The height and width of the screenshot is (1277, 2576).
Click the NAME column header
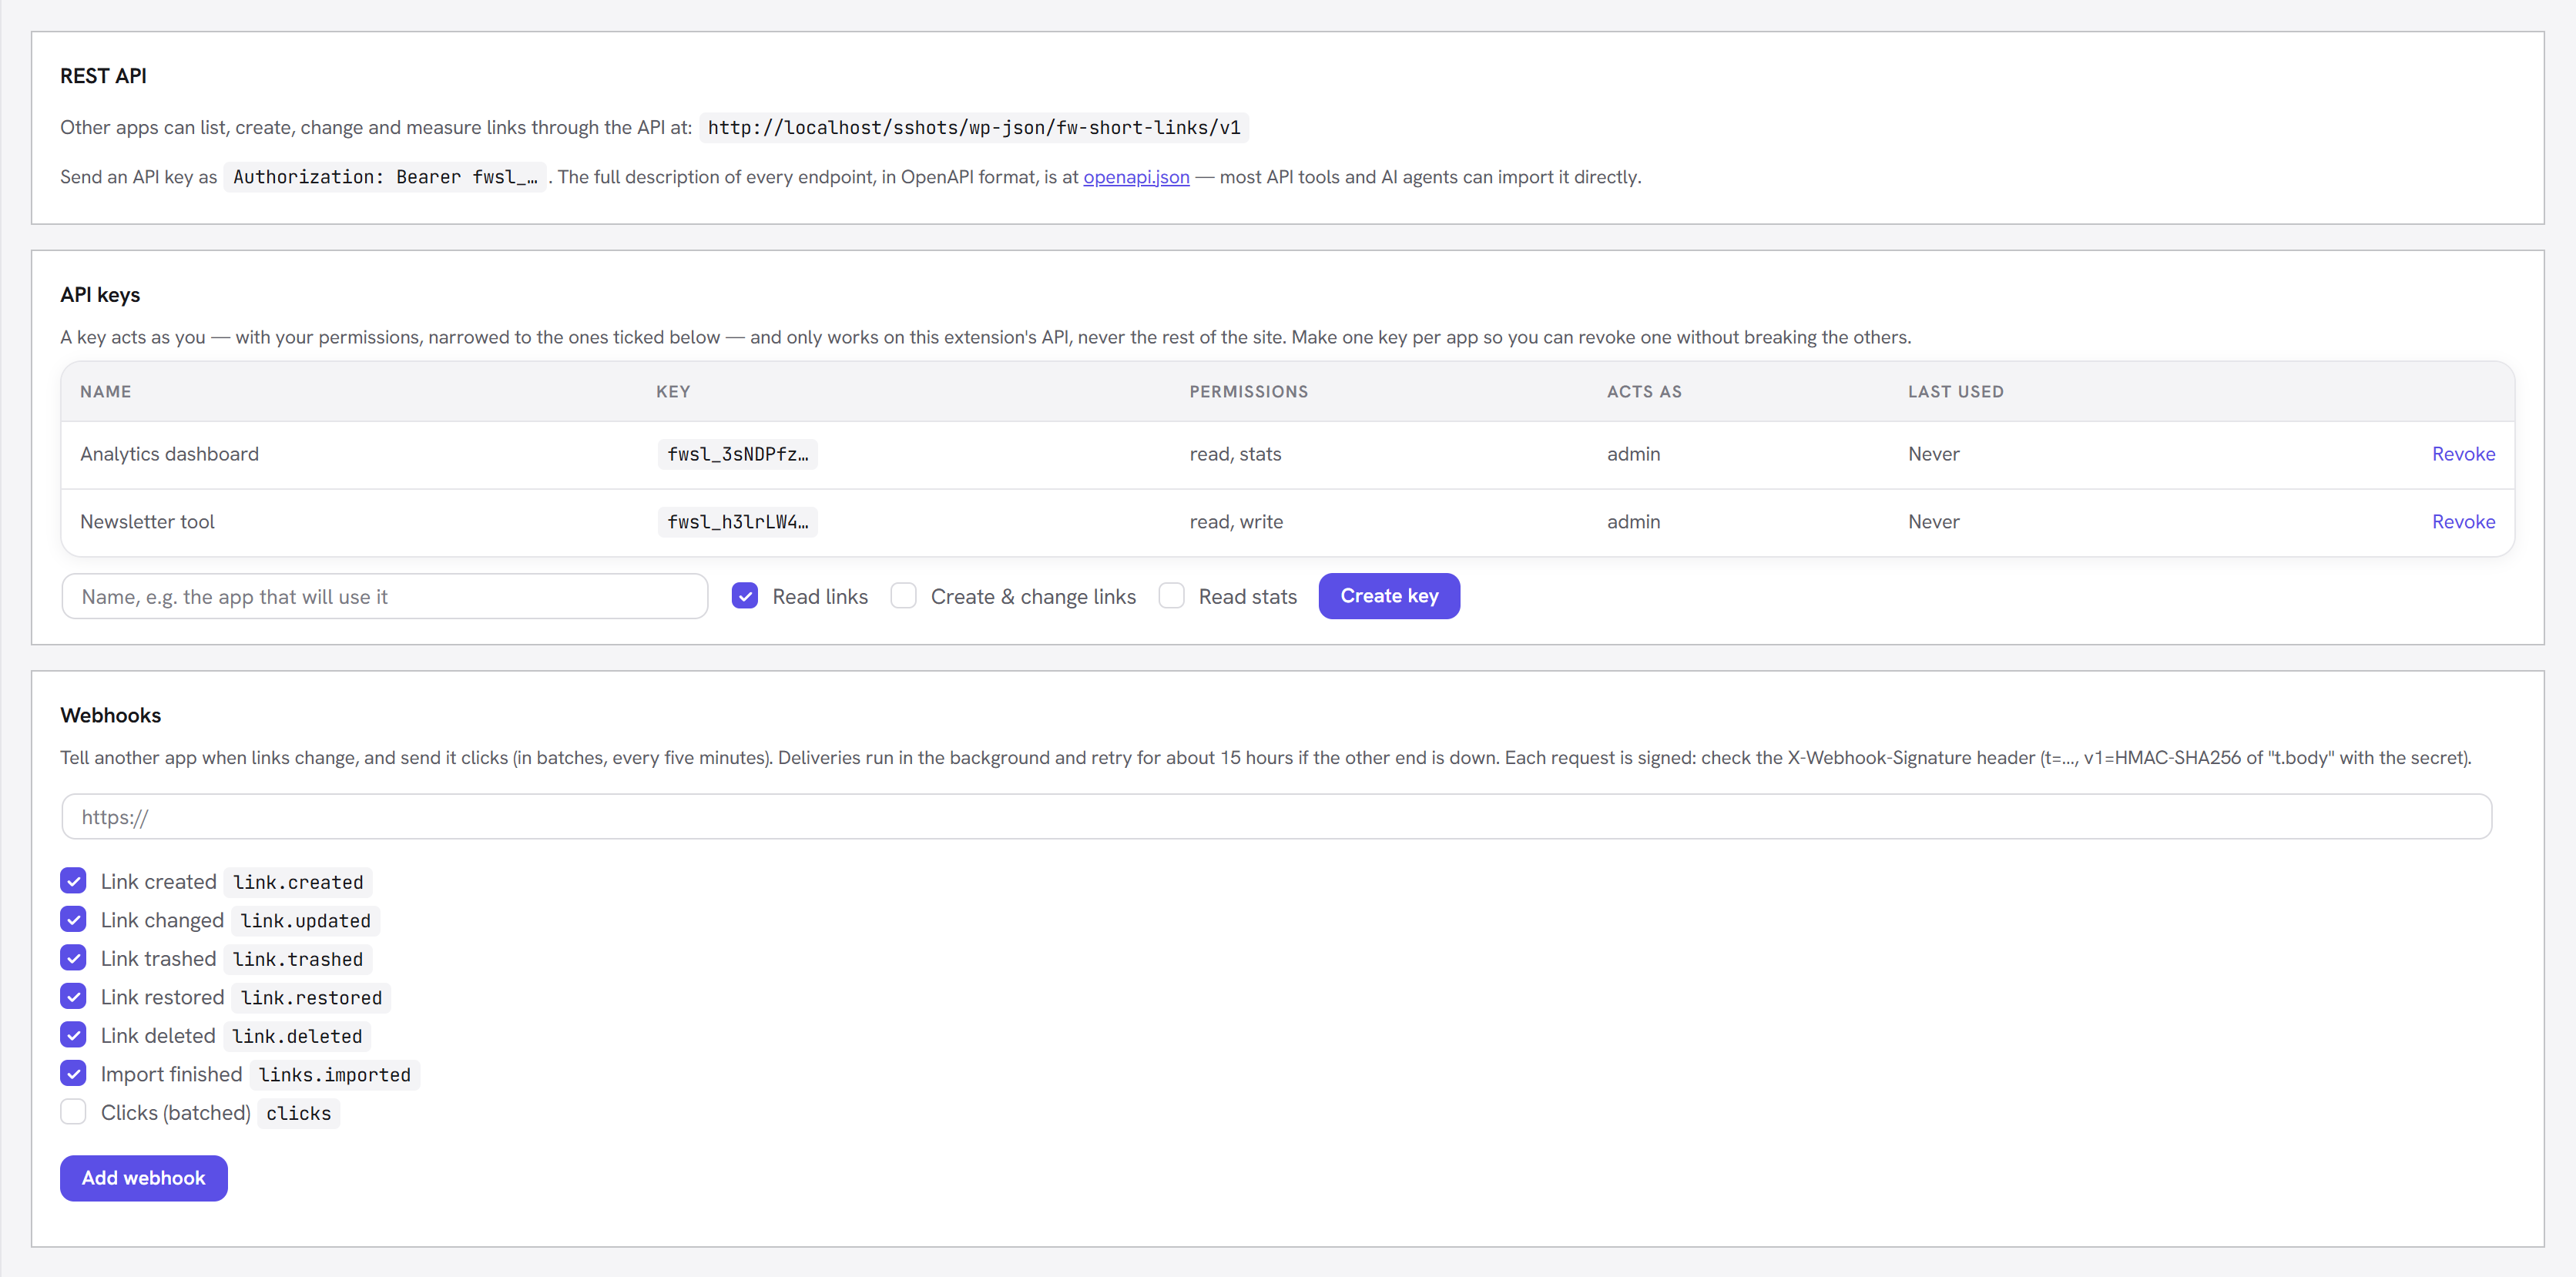click(106, 392)
